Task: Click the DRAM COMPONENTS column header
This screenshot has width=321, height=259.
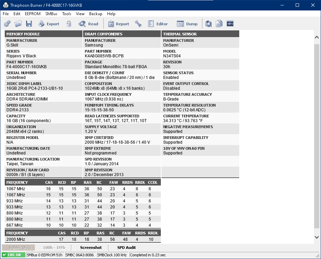Action: point(122,34)
